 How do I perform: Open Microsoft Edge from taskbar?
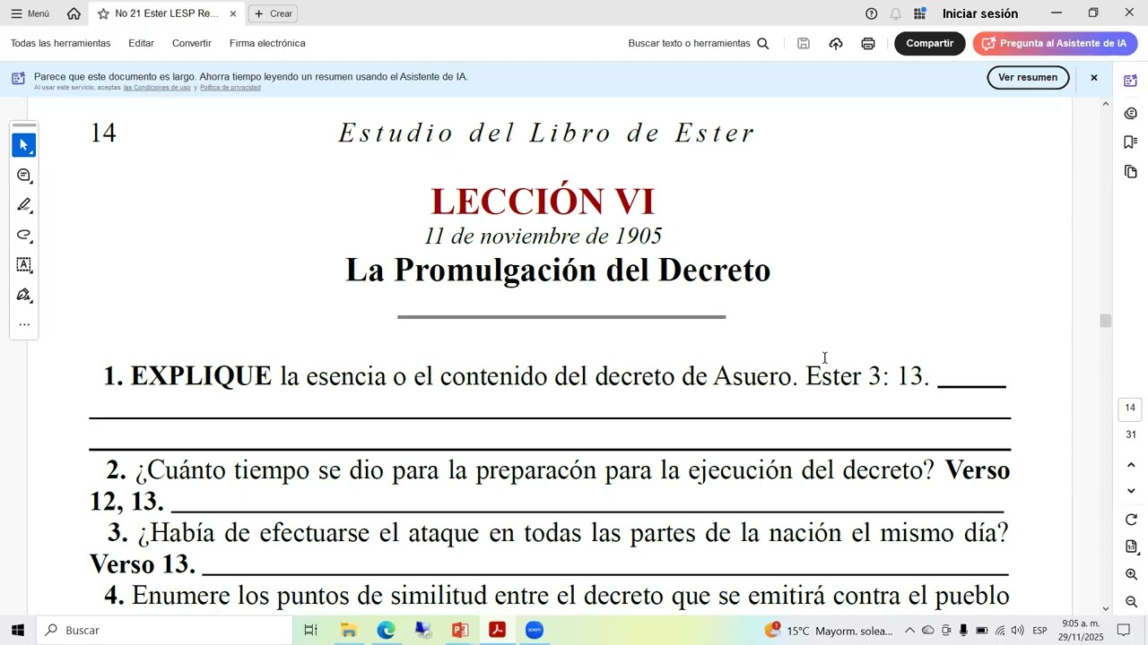point(387,631)
